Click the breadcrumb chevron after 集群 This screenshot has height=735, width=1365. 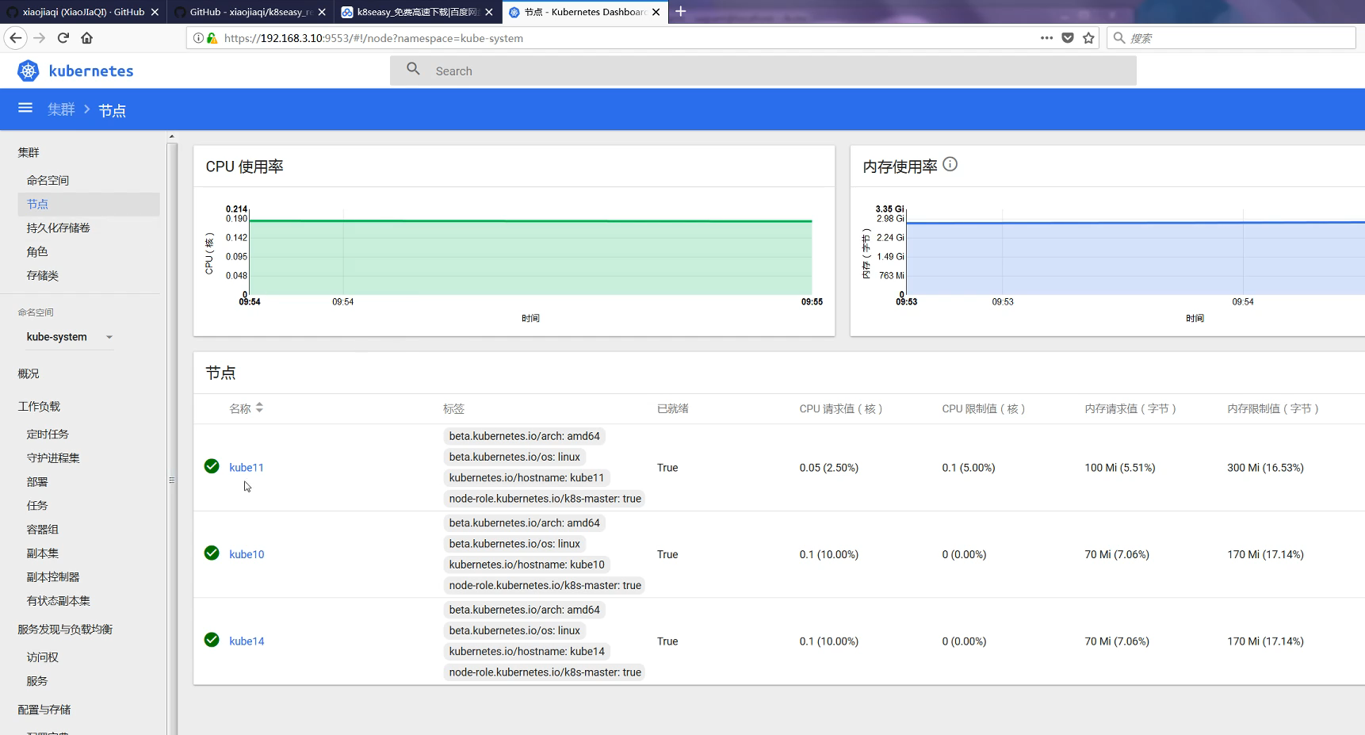coord(87,109)
